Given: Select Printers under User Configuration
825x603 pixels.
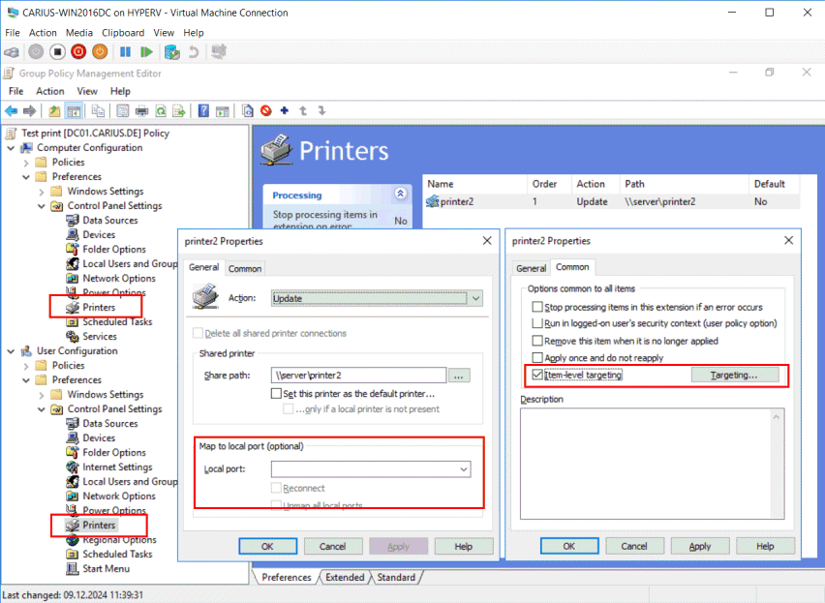Looking at the screenshot, I should (99, 525).
